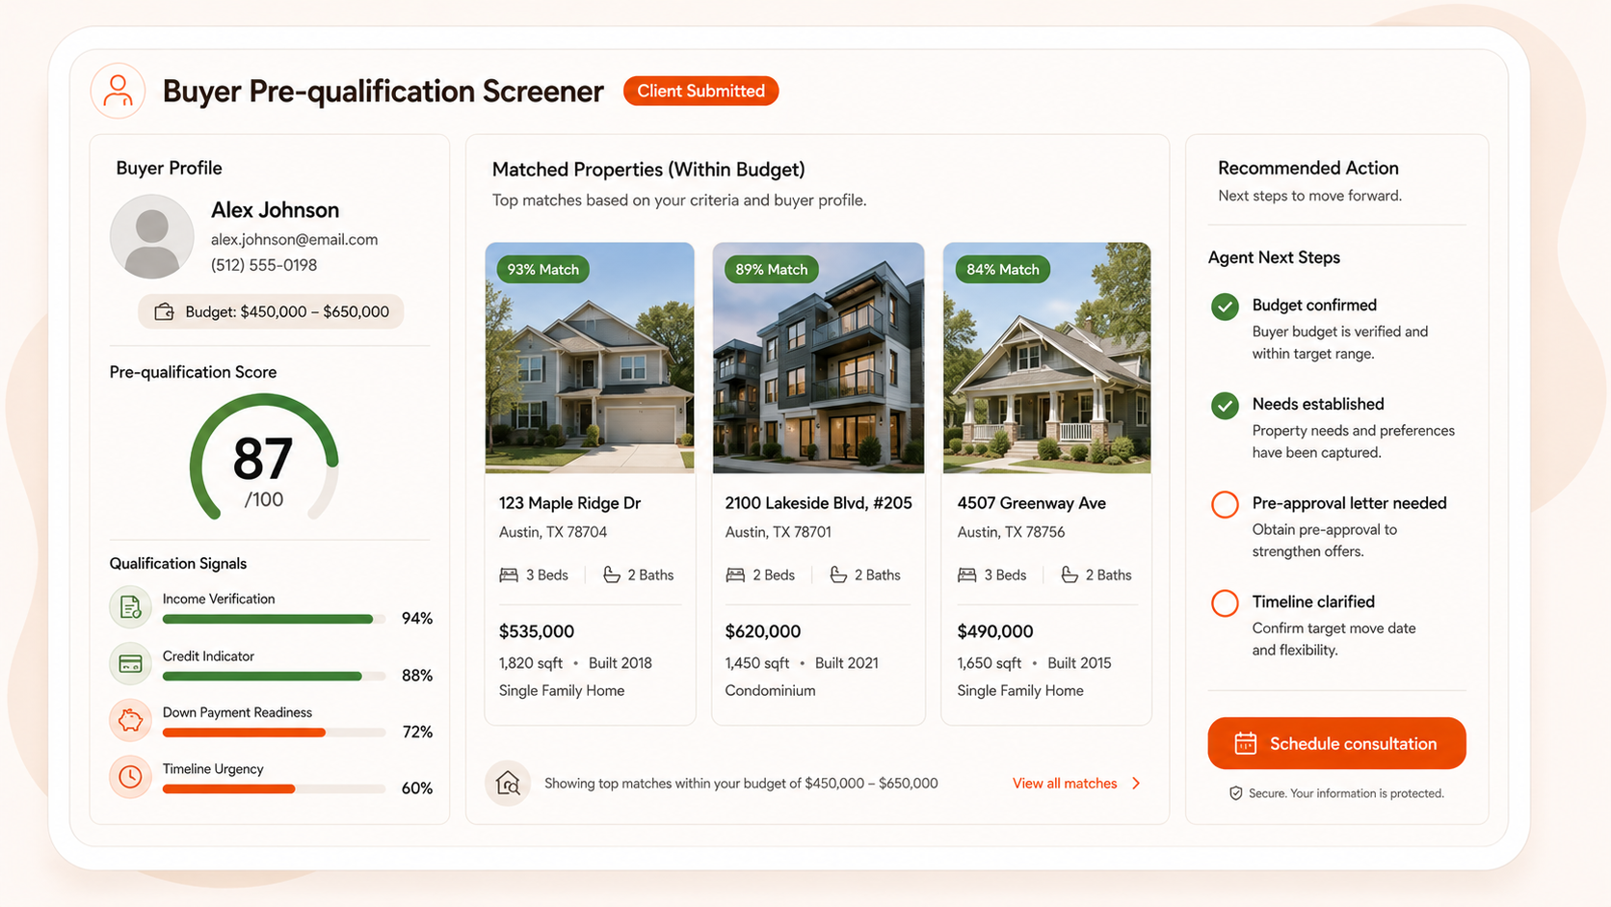Open the 2100 Lakeside Blvd condo photo
Viewport: 1611px width, 907px height.
pos(818,358)
